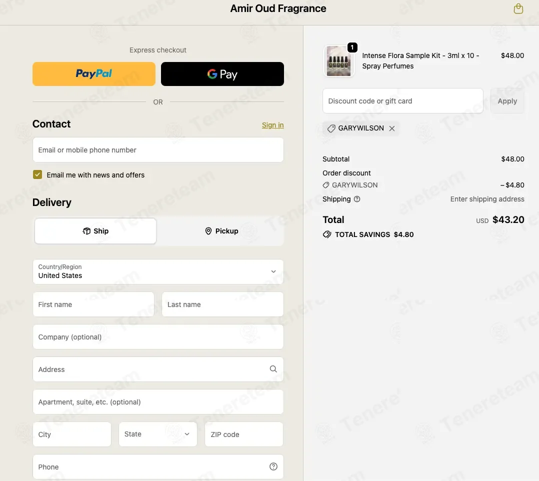
Task: Focus the Last name field
Action: pyautogui.click(x=223, y=304)
